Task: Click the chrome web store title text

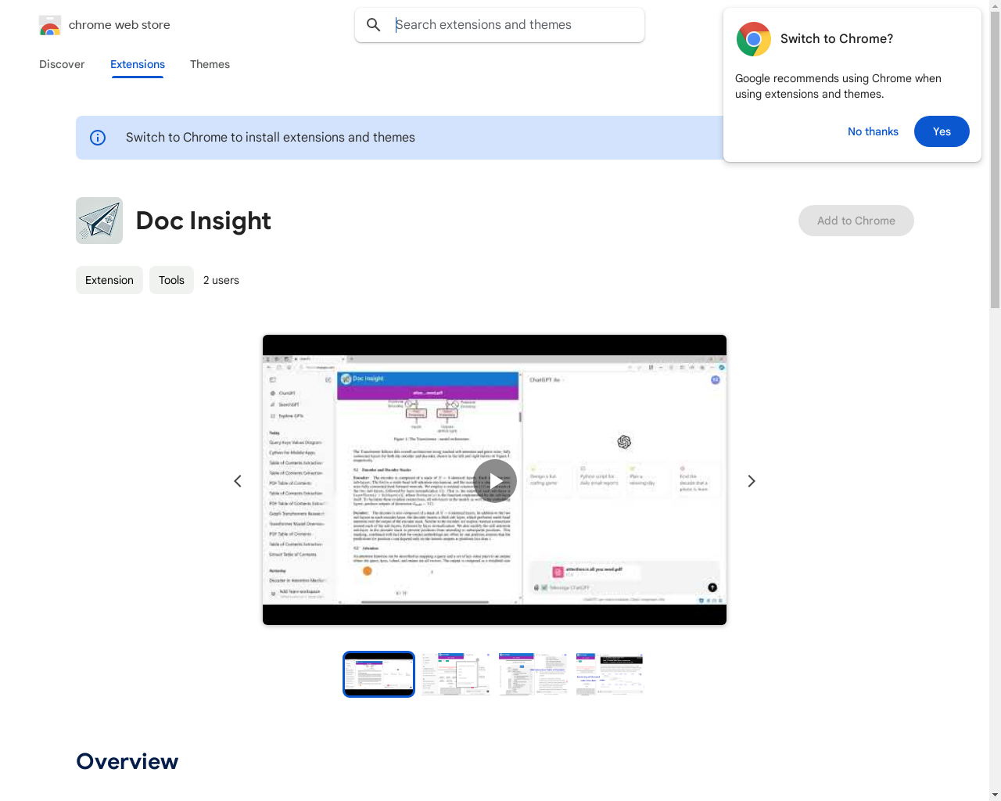Action: pos(120,25)
